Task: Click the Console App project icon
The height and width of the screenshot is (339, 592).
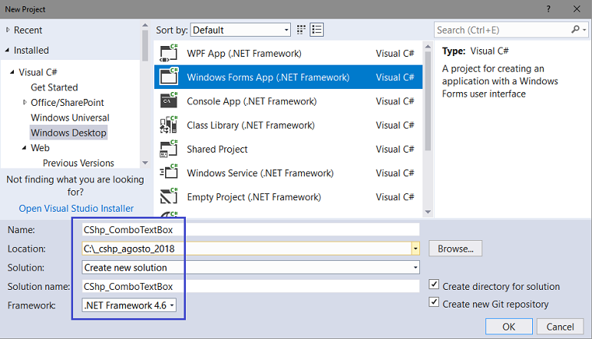Action: [169, 101]
